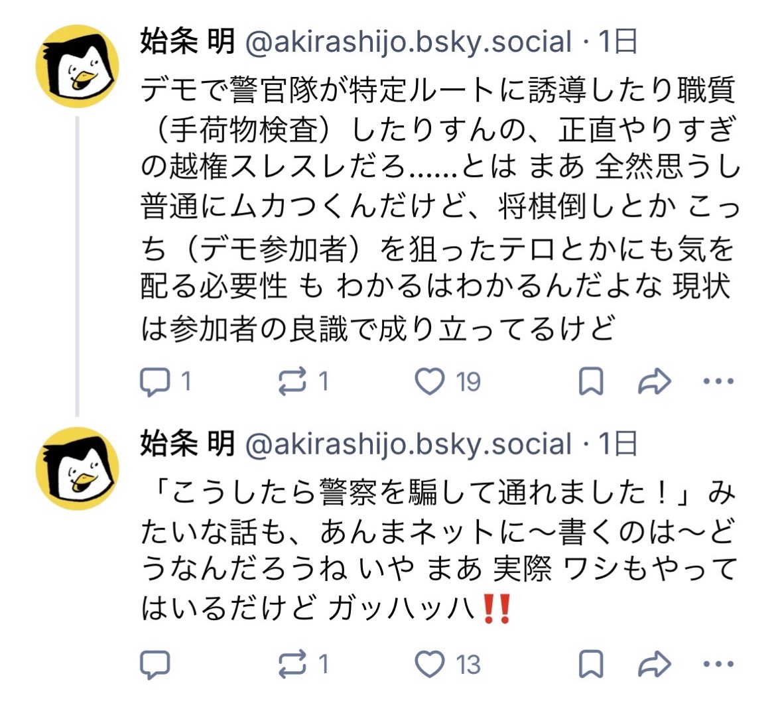Repost the first post by 始条 明
The height and width of the screenshot is (717, 776).
tap(292, 381)
